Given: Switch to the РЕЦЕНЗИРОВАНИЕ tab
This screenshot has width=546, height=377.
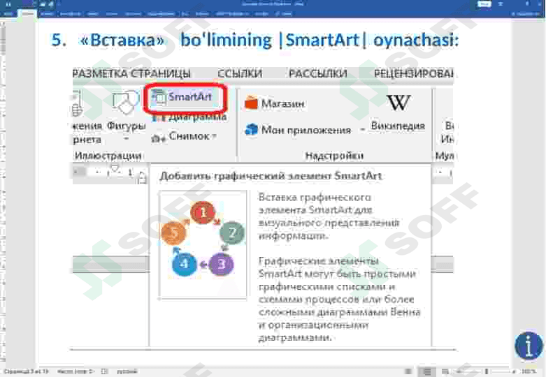Looking at the screenshot, I should click(413, 74).
